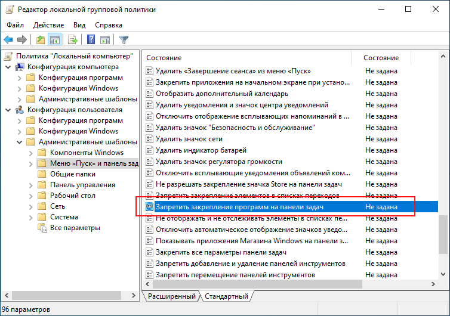Select Не разрешать закрепление значка Store policy
This screenshot has width=450, height=316.
click(249, 184)
